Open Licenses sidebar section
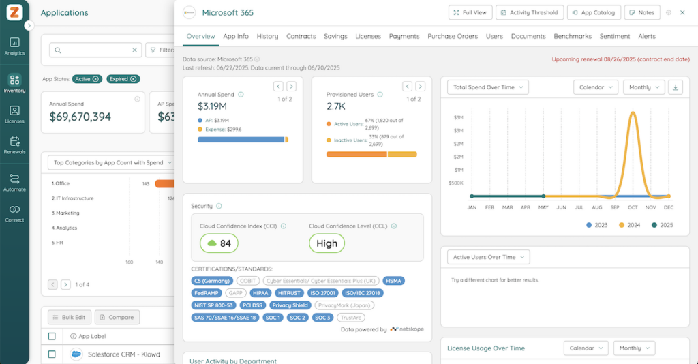This screenshot has width=698, height=364. (x=15, y=115)
